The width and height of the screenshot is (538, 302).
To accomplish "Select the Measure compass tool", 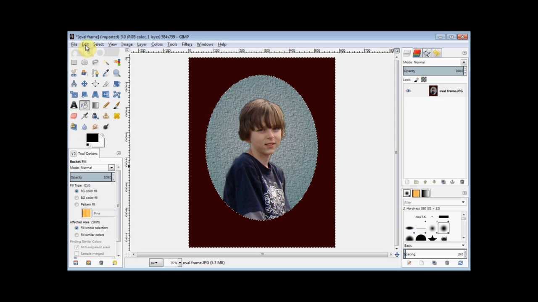I will [74, 84].
